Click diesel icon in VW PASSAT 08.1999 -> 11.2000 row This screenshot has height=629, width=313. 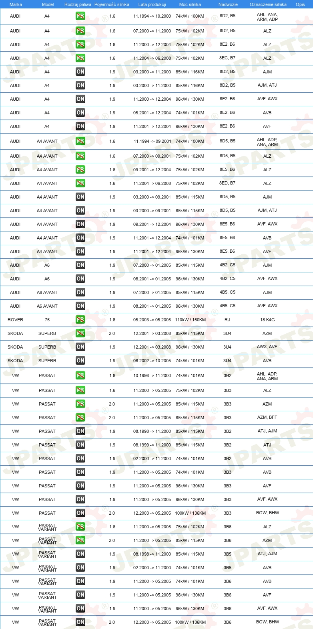80,445
